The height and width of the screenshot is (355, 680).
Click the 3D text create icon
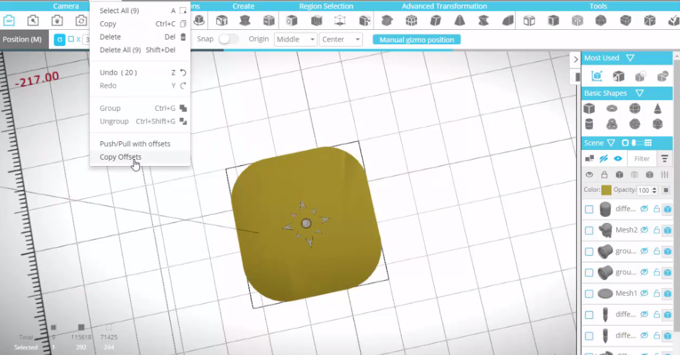click(x=222, y=21)
